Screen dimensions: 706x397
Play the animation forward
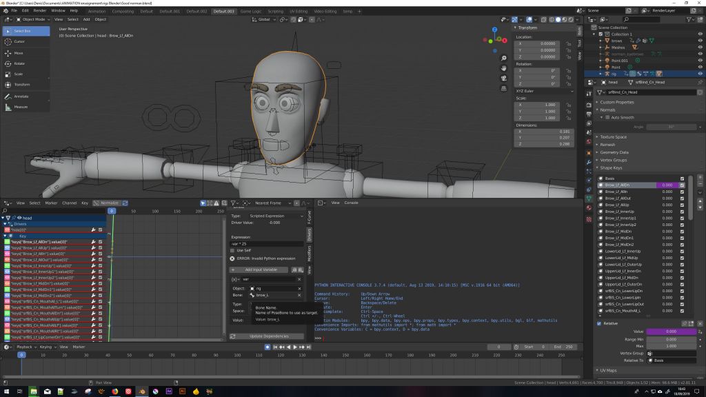(x=295, y=347)
